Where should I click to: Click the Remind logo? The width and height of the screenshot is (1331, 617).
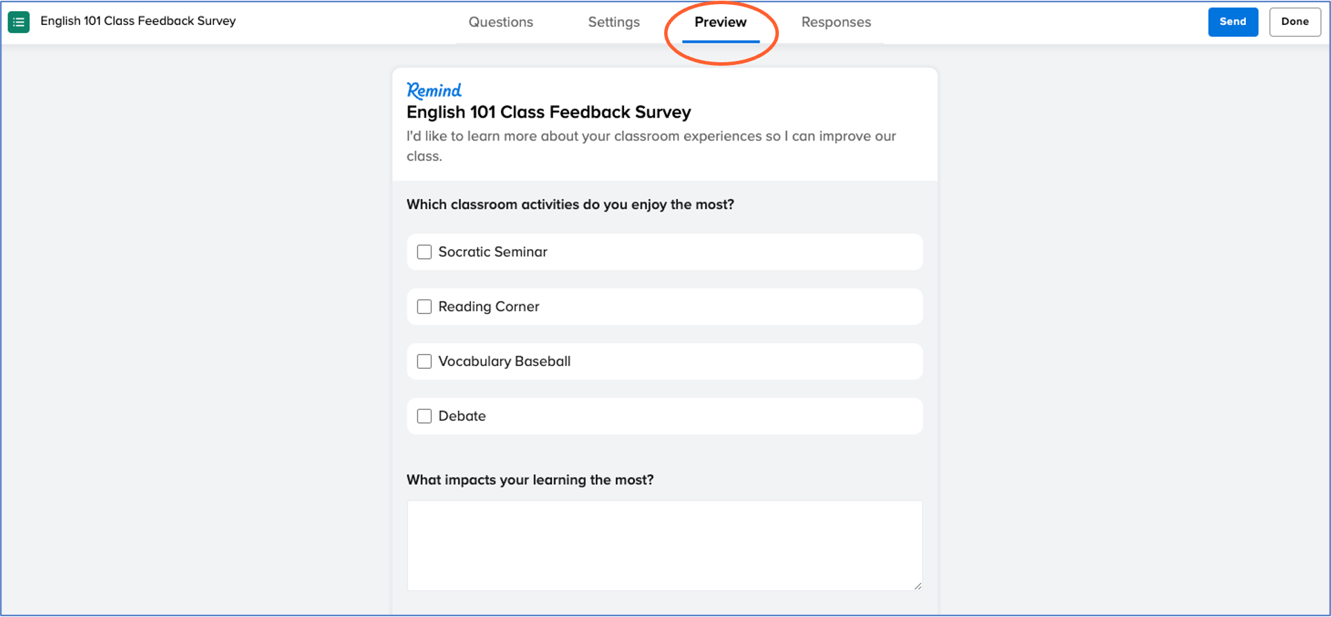[x=434, y=91]
